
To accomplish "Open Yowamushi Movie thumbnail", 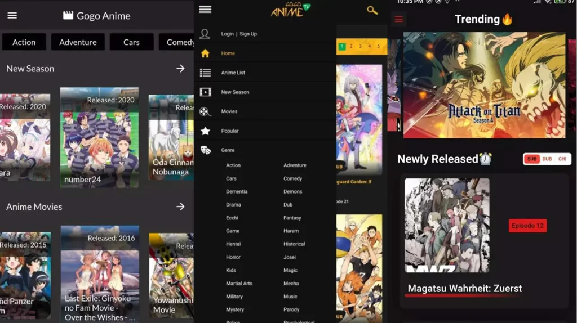I will [171, 276].
